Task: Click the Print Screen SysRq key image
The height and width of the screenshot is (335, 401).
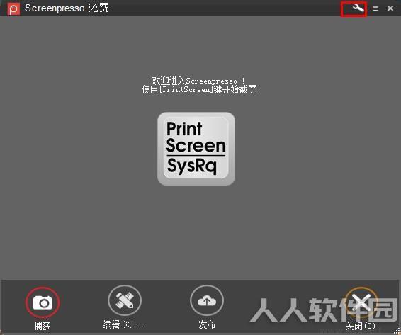Action: click(196, 149)
